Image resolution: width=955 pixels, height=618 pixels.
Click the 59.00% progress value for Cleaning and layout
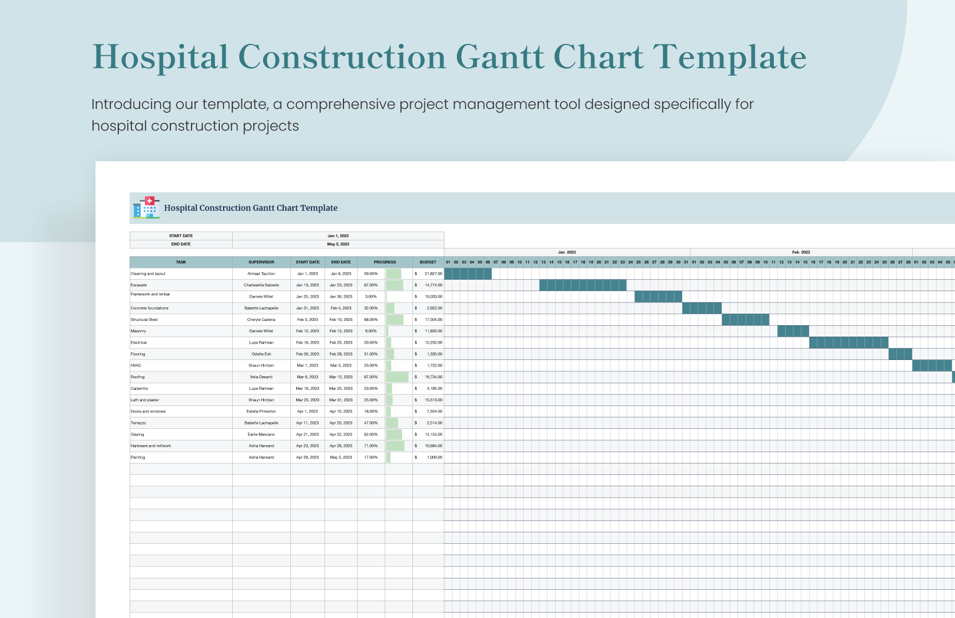[x=371, y=274]
